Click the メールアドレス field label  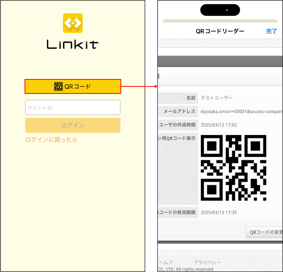180,111
